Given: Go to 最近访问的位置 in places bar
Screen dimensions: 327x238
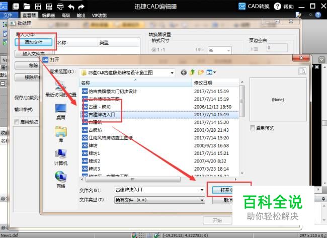Looking at the screenshot, I should 61,89.
